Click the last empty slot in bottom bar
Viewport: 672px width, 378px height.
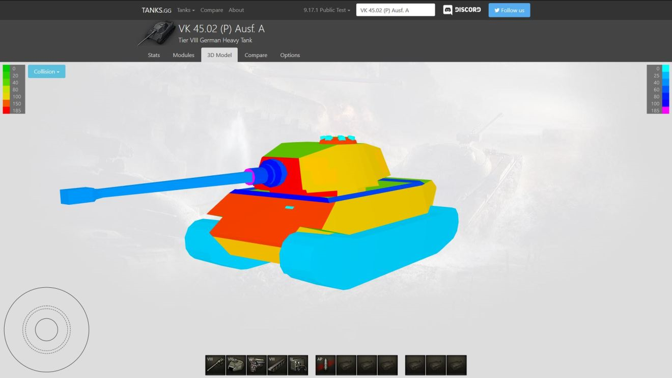457,365
